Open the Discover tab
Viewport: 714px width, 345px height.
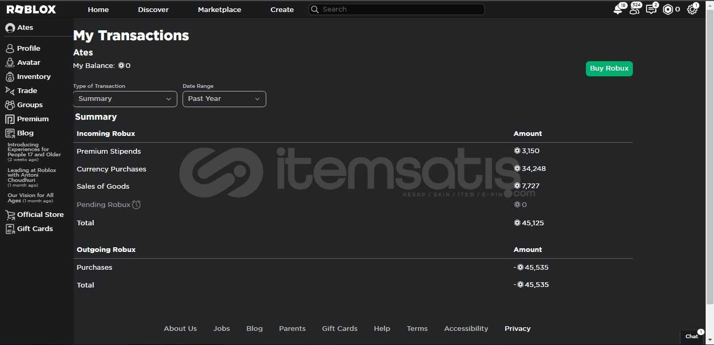pos(153,9)
